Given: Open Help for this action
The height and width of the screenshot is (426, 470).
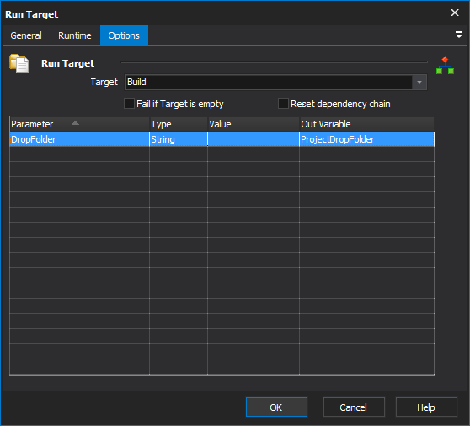Looking at the screenshot, I should [426, 407].
